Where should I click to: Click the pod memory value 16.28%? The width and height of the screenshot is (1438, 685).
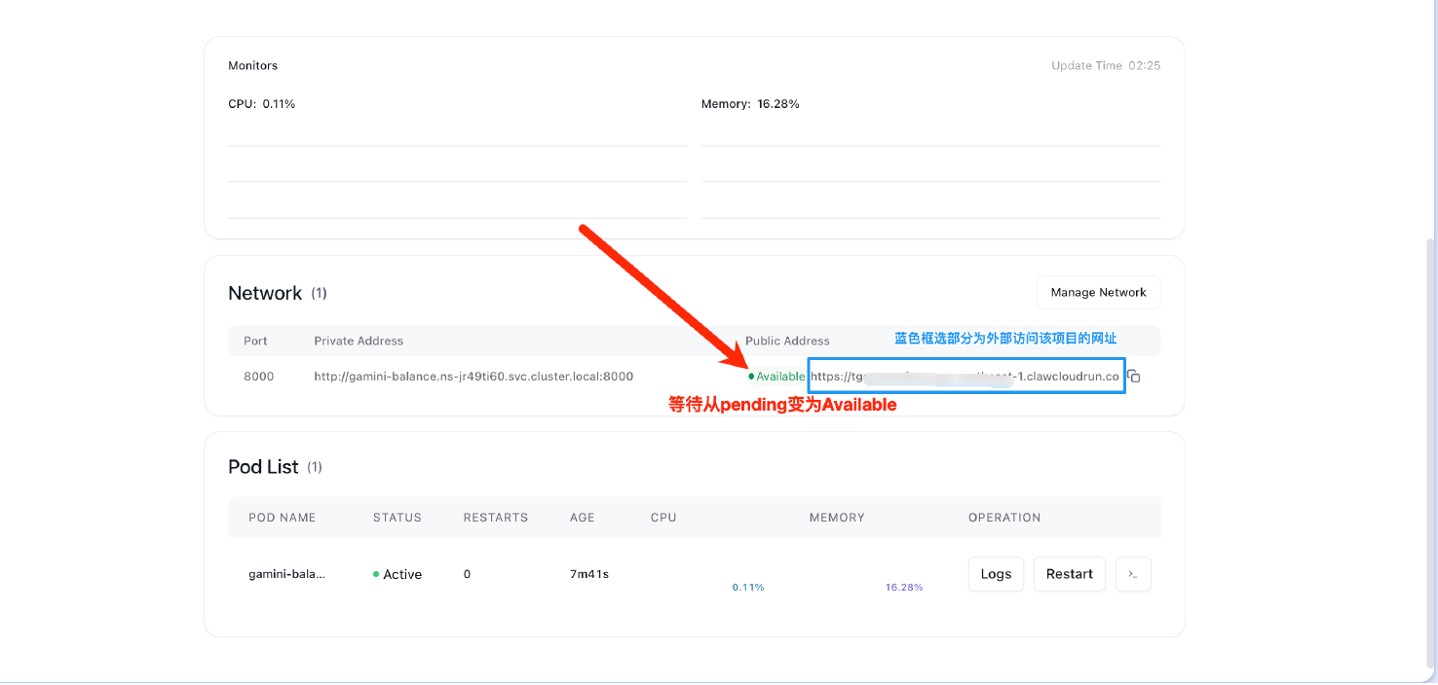[x=904, y=588]
